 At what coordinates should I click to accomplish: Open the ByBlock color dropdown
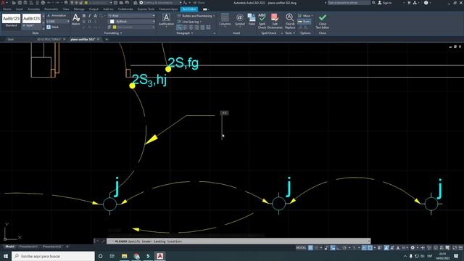(132, 22)
